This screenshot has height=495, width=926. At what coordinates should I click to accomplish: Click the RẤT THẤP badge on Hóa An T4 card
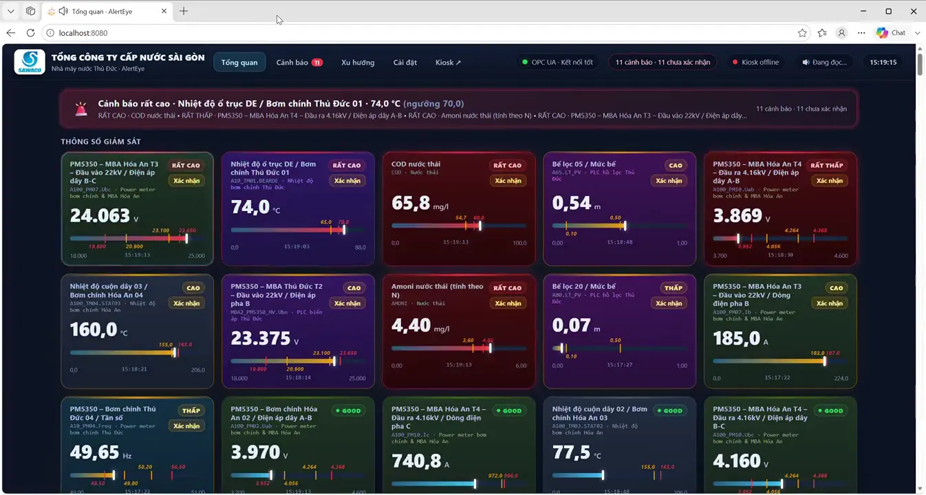(827, 165)
